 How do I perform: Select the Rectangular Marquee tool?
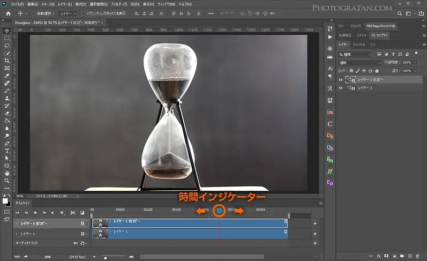click(7, 38)
